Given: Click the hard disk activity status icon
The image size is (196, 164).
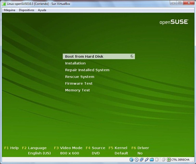Looking at the screenshot, I should (131, 160).
